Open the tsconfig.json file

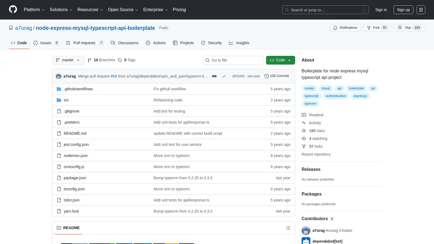pyautogui.click(x=74, y=189)
